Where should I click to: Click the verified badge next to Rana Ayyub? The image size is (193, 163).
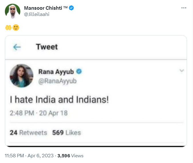79,71
